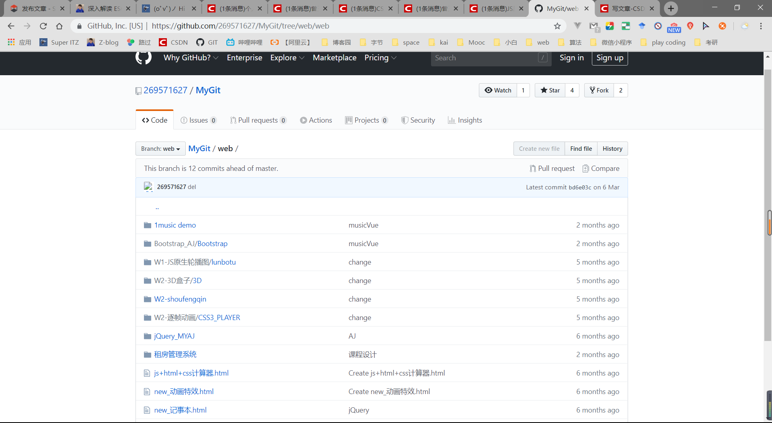Open the 博客园 bookmark folder
This screenshot has height=423, width=772.
336,42
